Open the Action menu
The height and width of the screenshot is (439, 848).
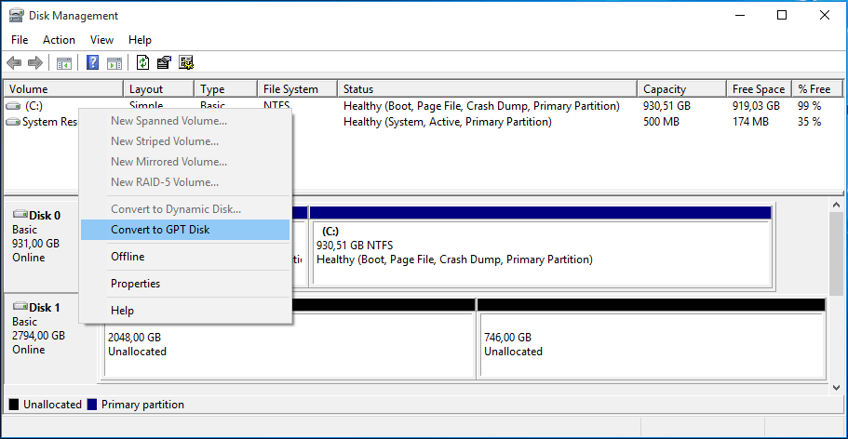59,40
